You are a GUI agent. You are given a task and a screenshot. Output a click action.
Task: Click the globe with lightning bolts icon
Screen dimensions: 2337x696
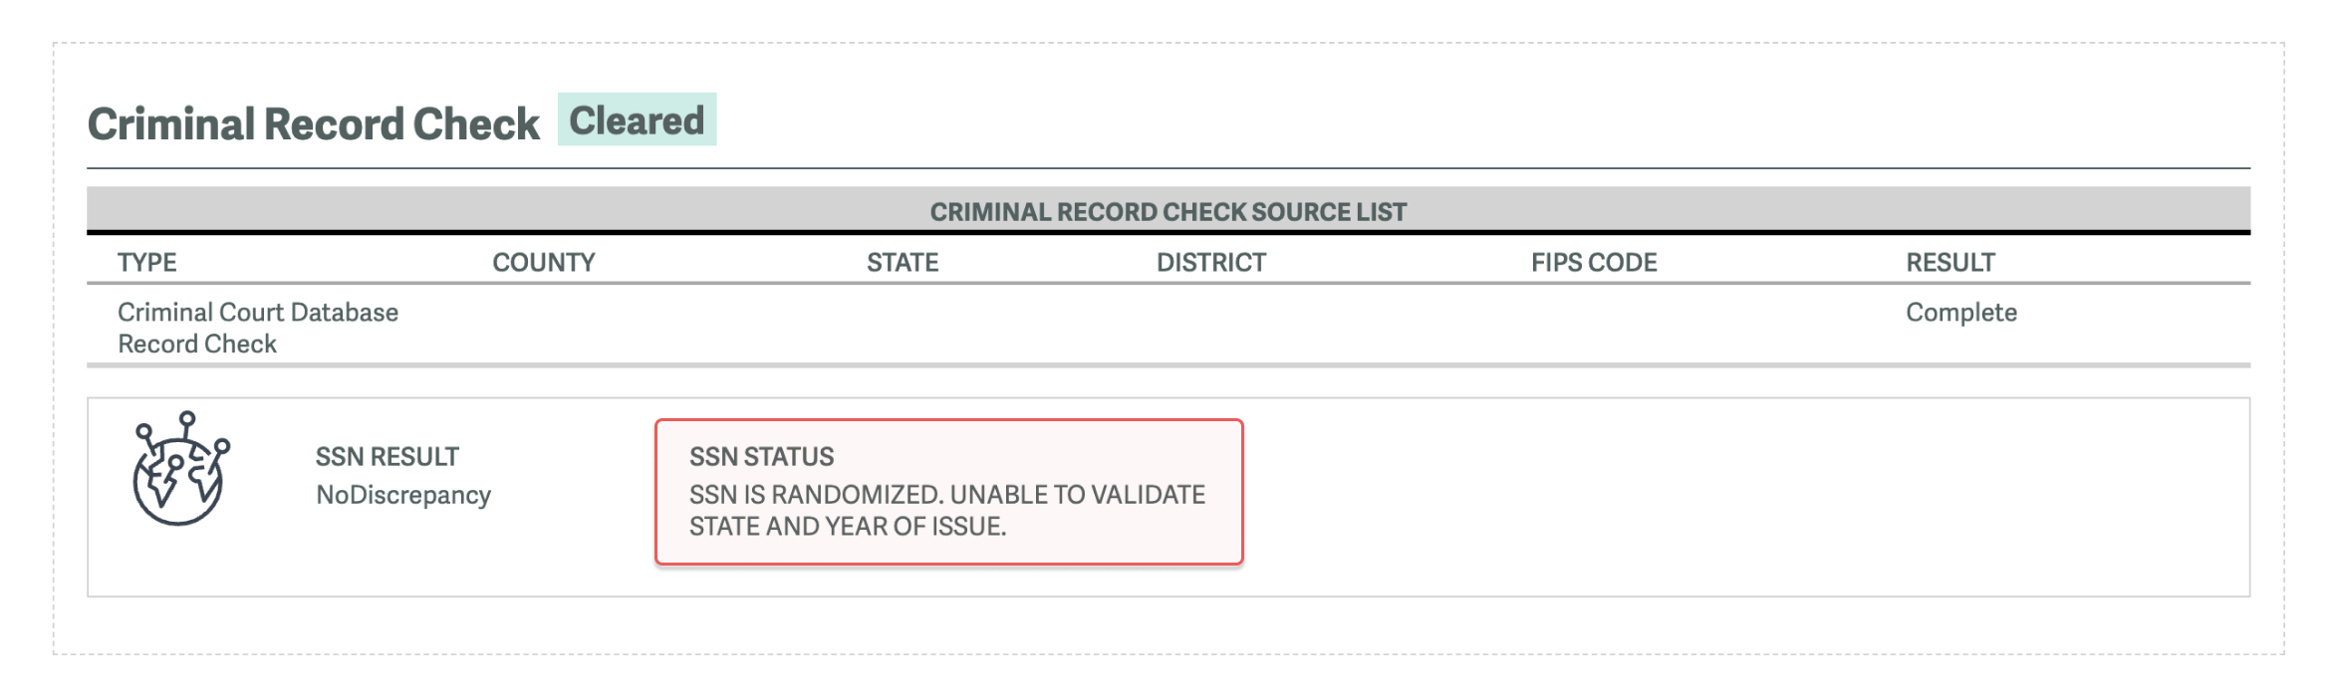pos(179,469)
